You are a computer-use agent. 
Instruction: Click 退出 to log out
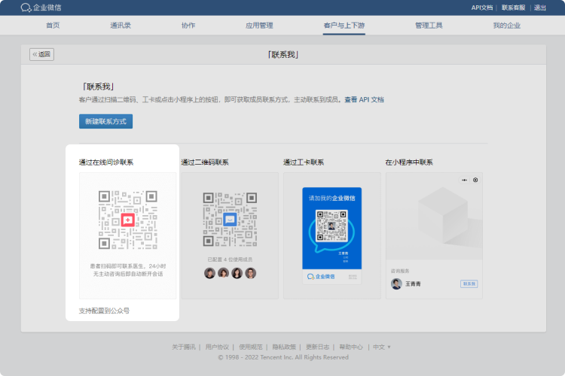click(x=540, y=8)
